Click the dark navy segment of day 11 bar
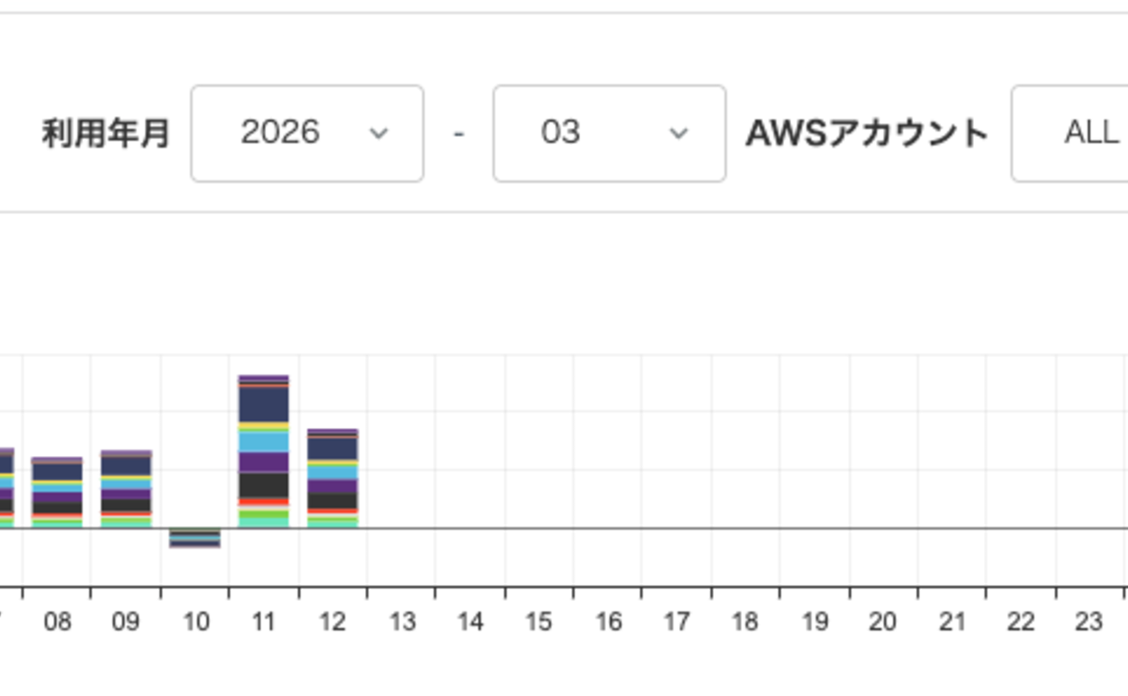This screenshot has width=1128, height=696. point(263,405)
